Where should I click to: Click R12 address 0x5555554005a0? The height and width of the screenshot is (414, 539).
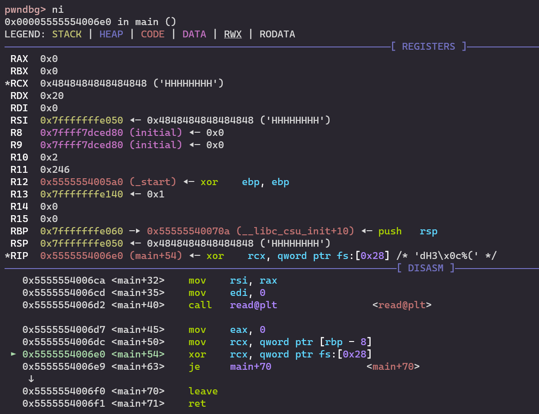[82, 182]
